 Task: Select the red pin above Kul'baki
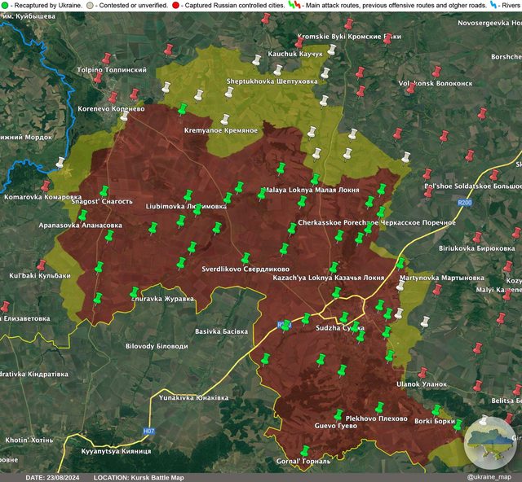click(x=42, y=265)
